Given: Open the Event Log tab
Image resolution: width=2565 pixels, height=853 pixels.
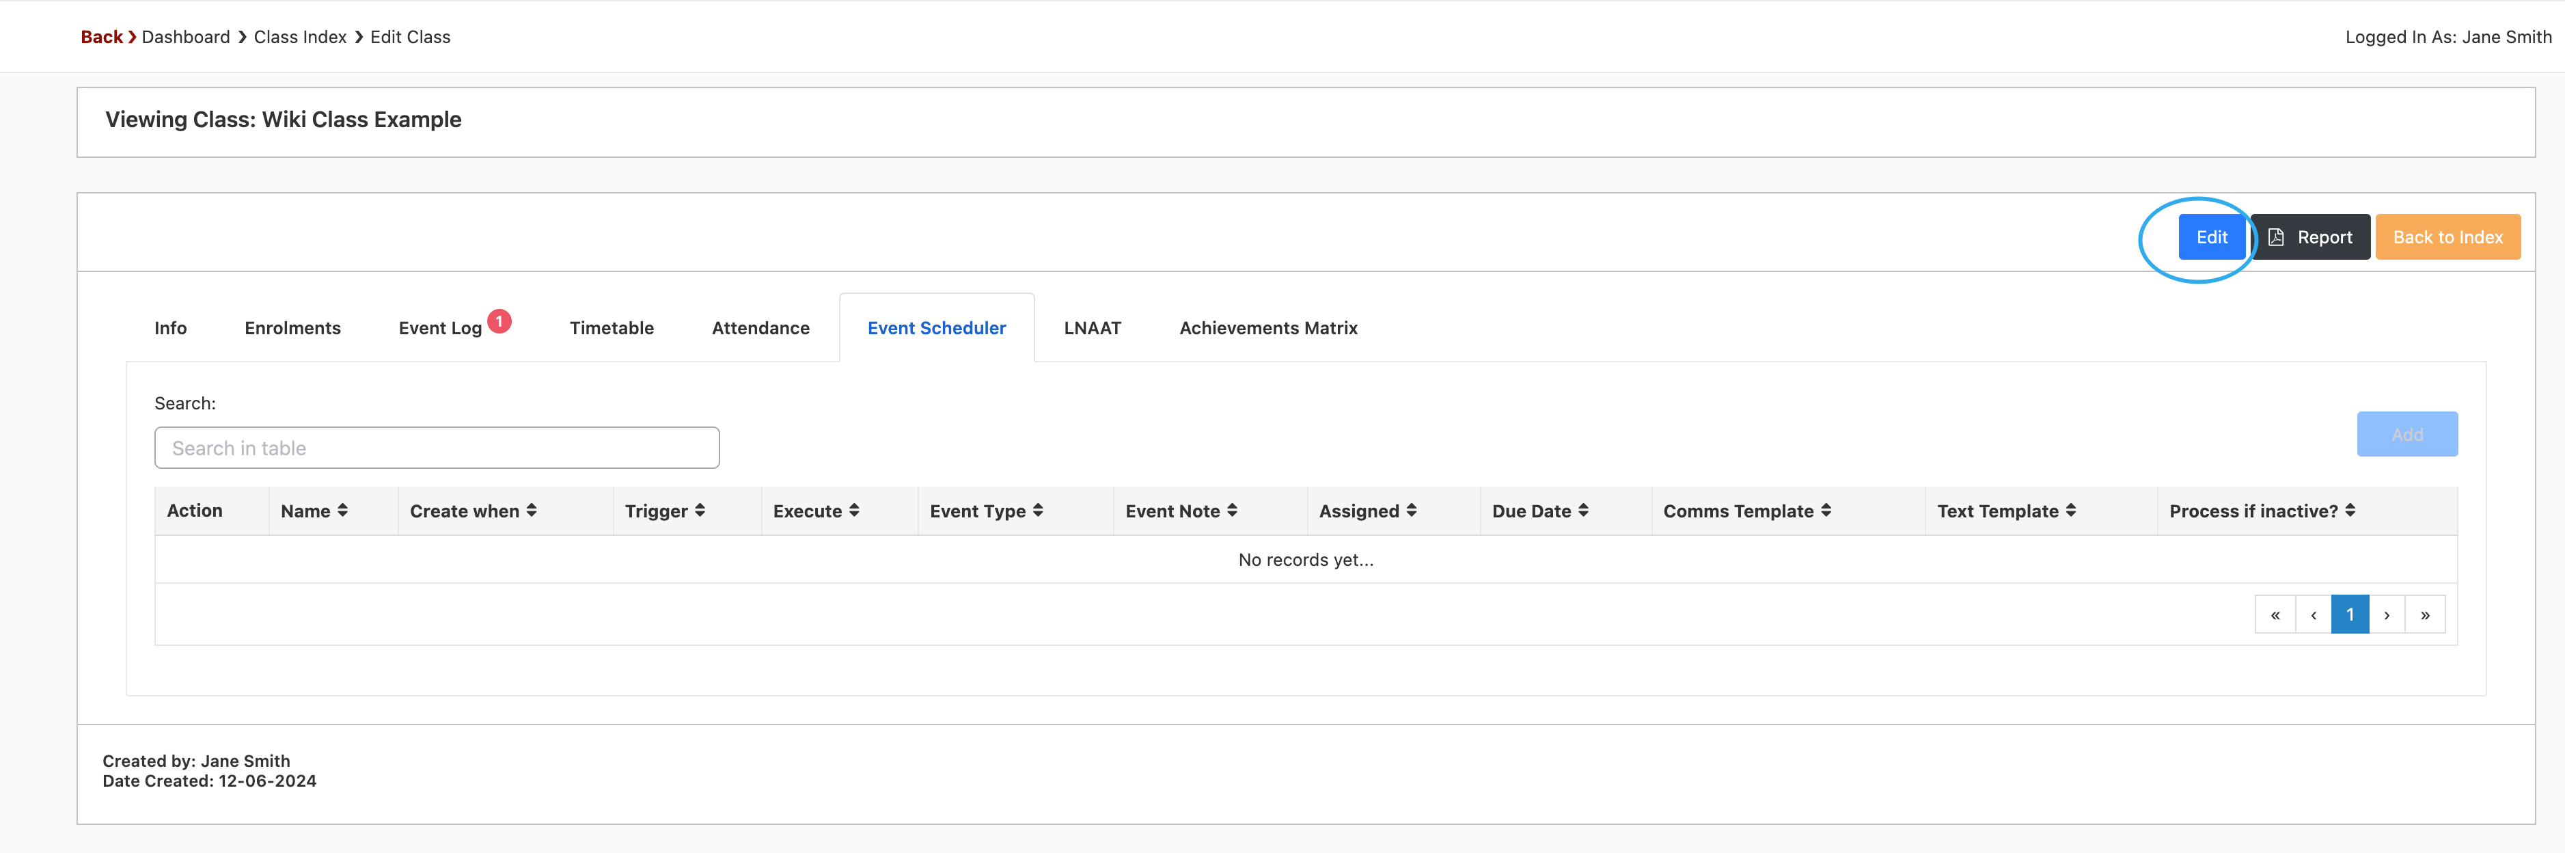Looking at the screenshot, I should click(x=440, y=328).
